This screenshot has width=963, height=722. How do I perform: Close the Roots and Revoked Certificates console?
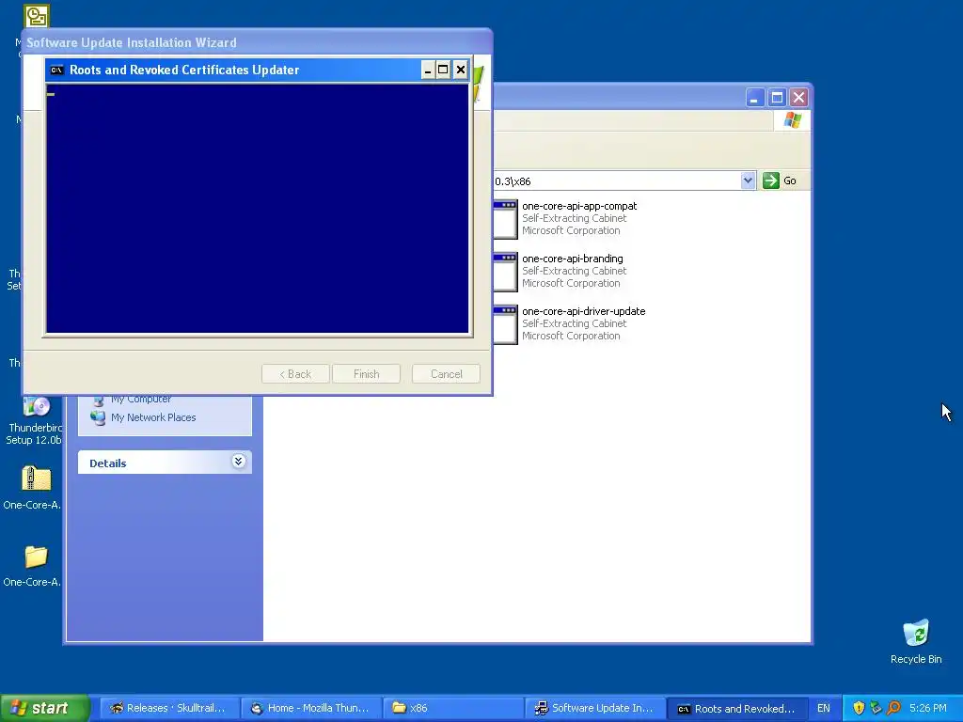(461, 70)
